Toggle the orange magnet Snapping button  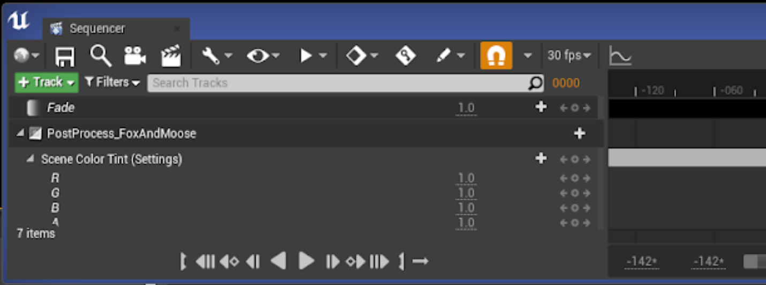pyautogui.click(x=496, y=55)
